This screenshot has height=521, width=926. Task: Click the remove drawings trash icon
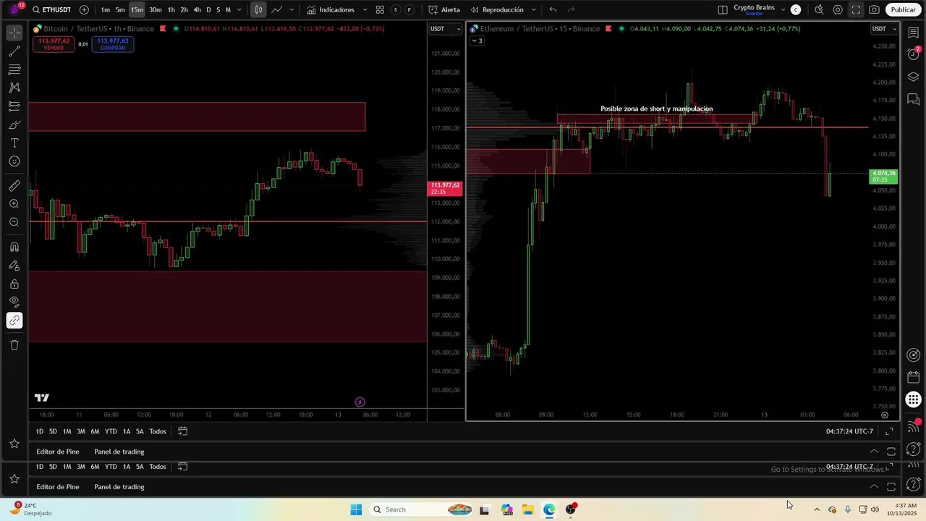(14, 345)
